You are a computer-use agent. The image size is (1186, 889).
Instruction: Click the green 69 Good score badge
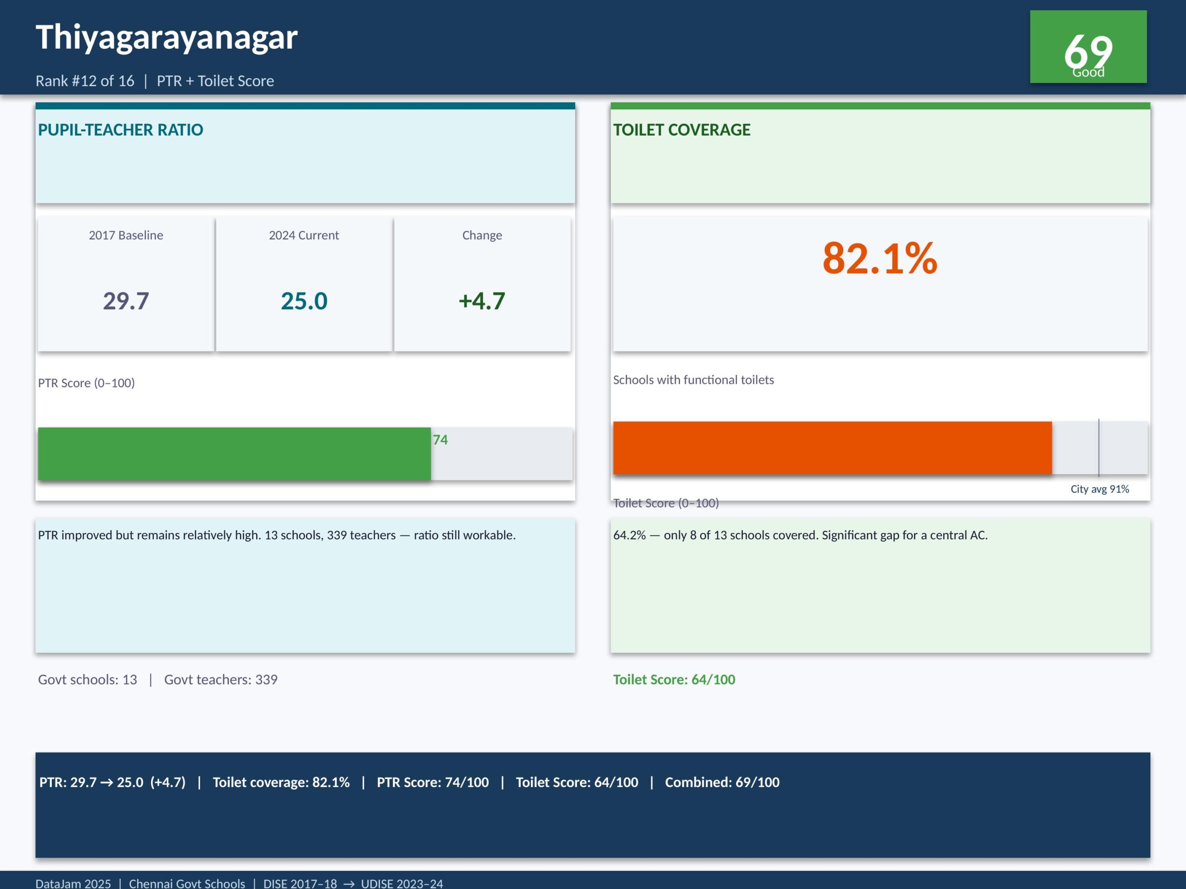1088,47
